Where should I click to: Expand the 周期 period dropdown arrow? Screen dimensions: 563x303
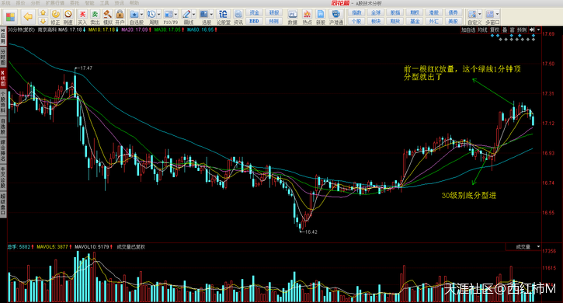pos(159,15)
